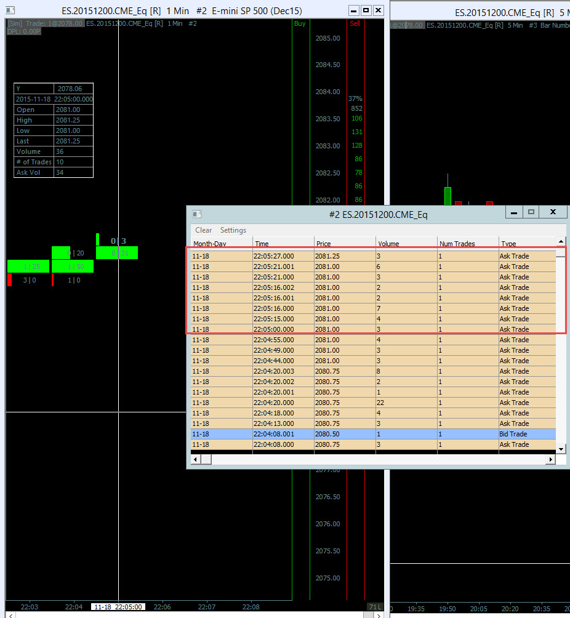
Task: Select the 22:05:21.001 trade row
Action: coord(373,267)
